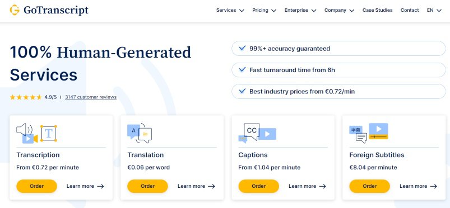Open the Case Studies menu item
Viewport: 450px width, 208px height.
coord(377,10)
